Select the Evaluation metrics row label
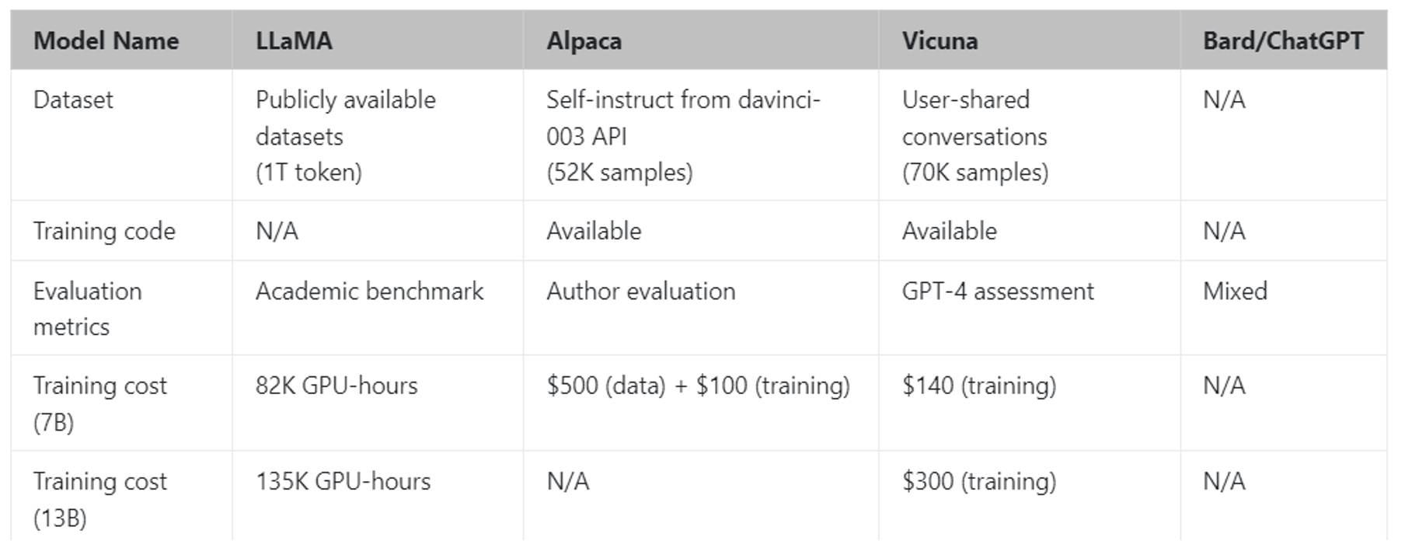This screenshot has width=1405, height=541. [87, 309]
